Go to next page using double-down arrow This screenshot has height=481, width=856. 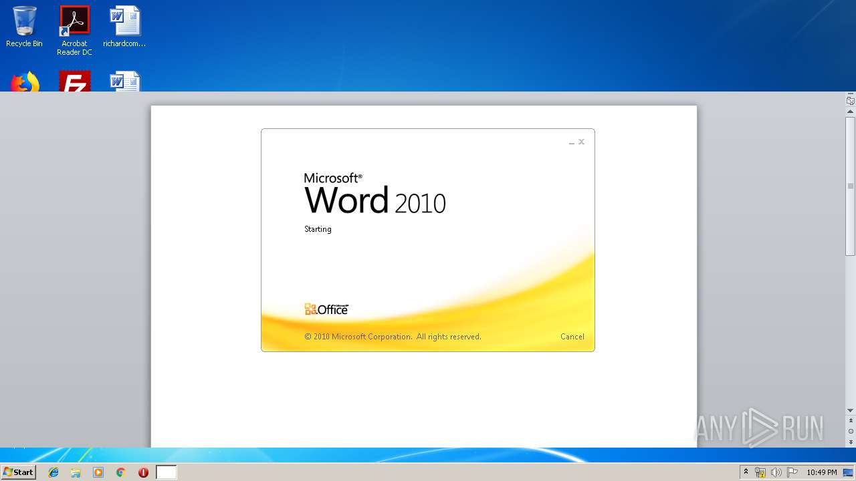[851, 442]
